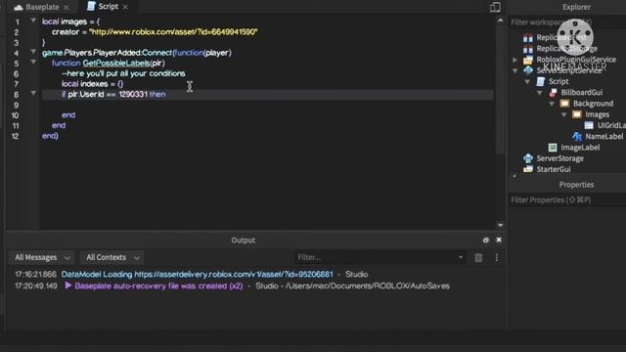Close the Script tab
Image resolution: width=626 pixels, height=352 pixels.
coord(125,7)
